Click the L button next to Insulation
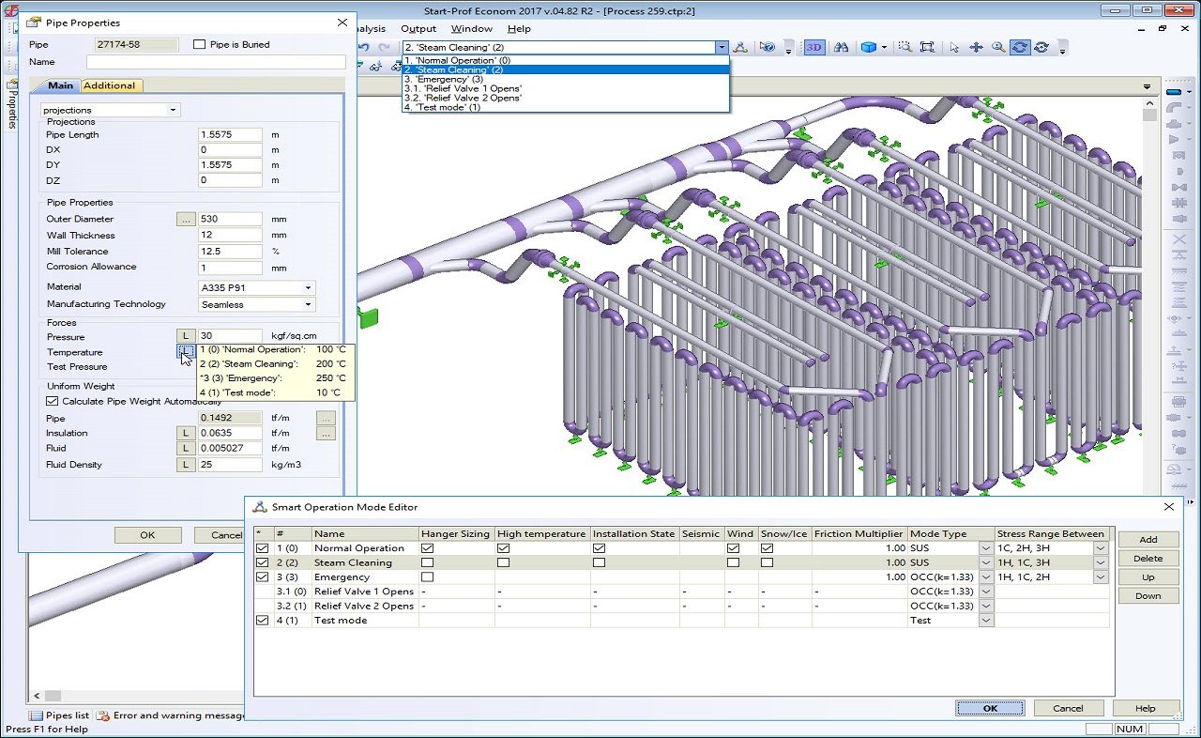The width and height of the screenshot is (1201, 738). pyautogui.click(x=186, y=433)
